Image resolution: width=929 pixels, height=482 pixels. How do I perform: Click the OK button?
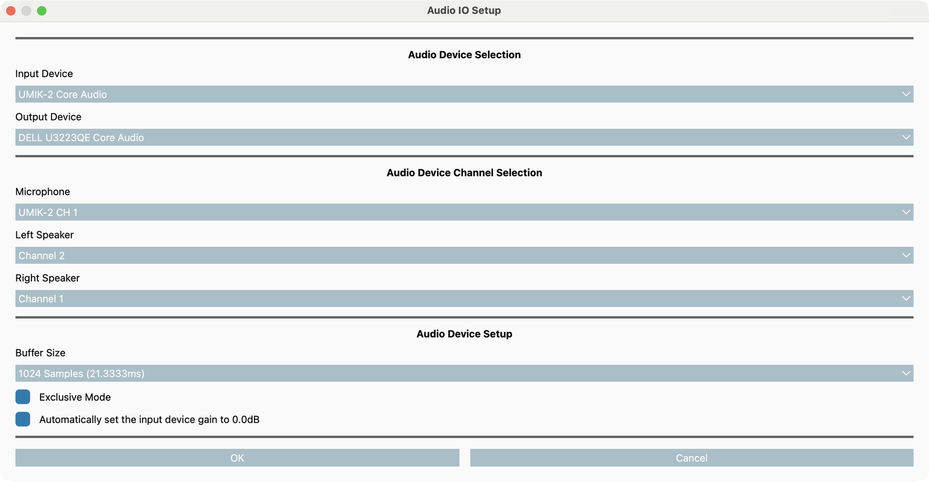tap(237, 458)
